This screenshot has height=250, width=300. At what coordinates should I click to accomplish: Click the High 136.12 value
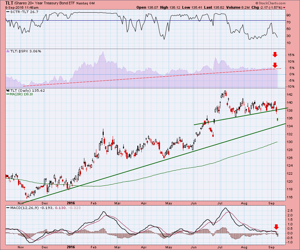click(170, 7)
